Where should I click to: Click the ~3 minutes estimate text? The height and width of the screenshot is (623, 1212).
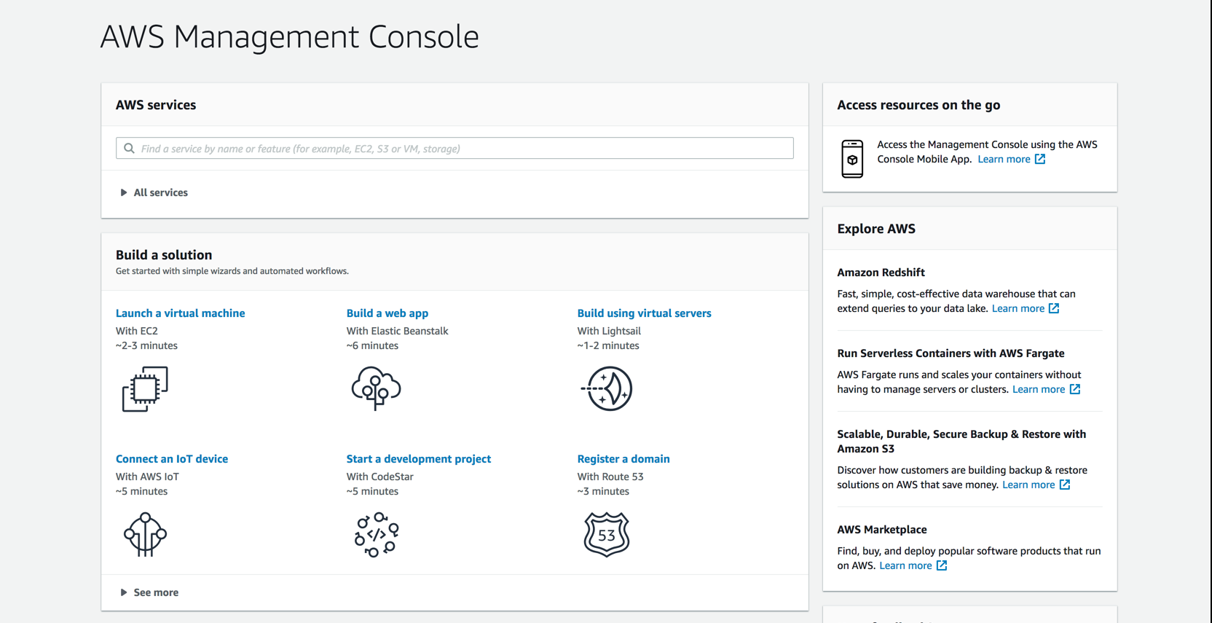[x=603, y=491]
